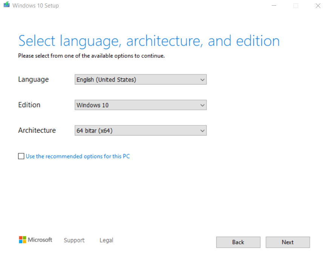The width and height of the screenshot is (329, 259).
Task: Click the Architecture field label
Action: point(37,130)
